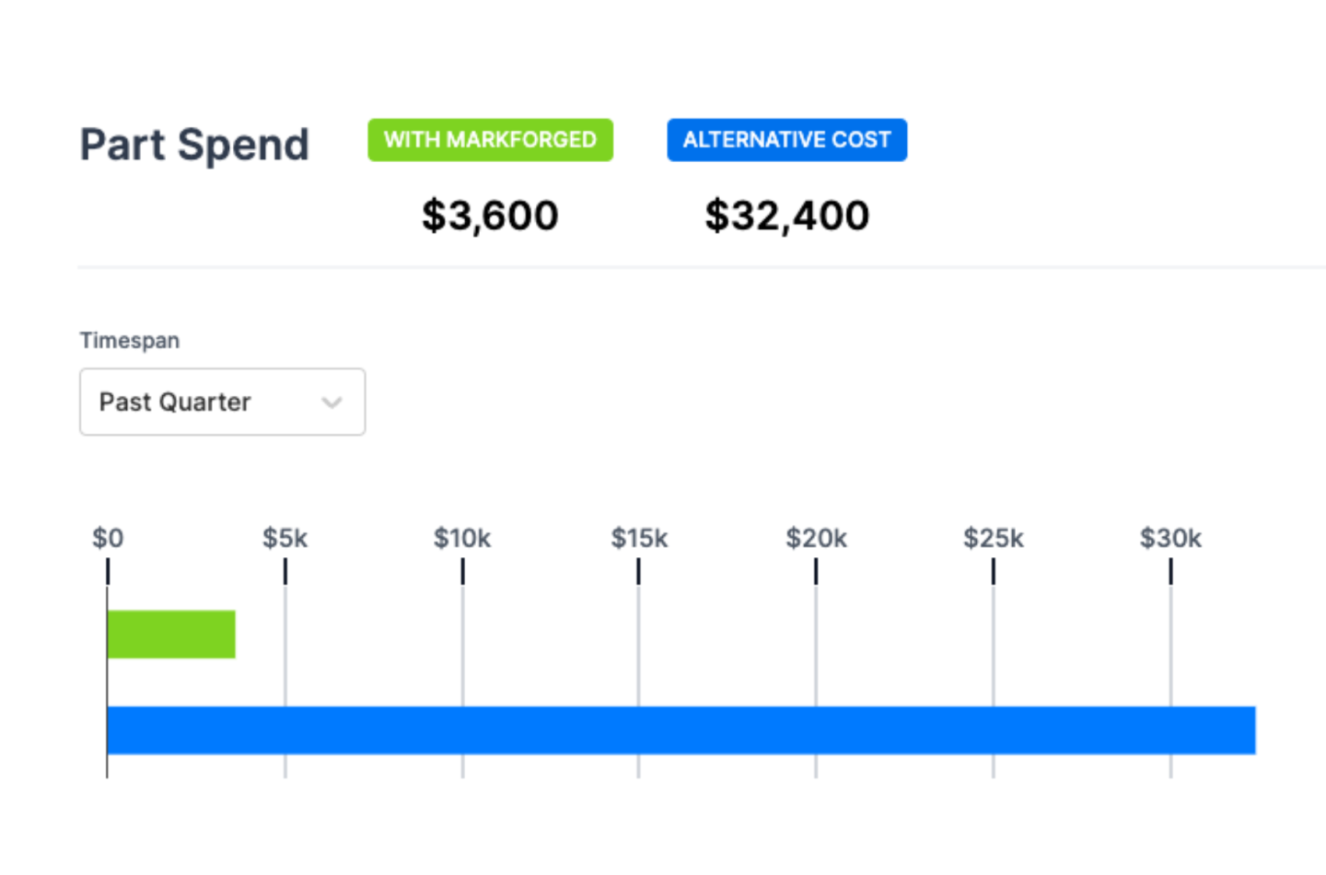
Task: Click the blue alternative cost bar
Action: click(681, 730)
